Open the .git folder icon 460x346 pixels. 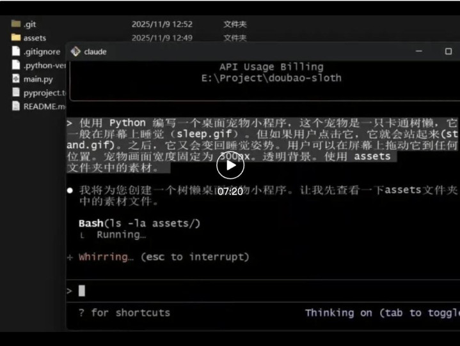click(x=16, y=24)
